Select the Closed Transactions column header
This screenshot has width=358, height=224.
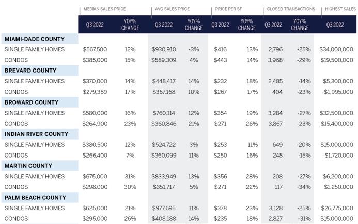click(x=291, y=9)
